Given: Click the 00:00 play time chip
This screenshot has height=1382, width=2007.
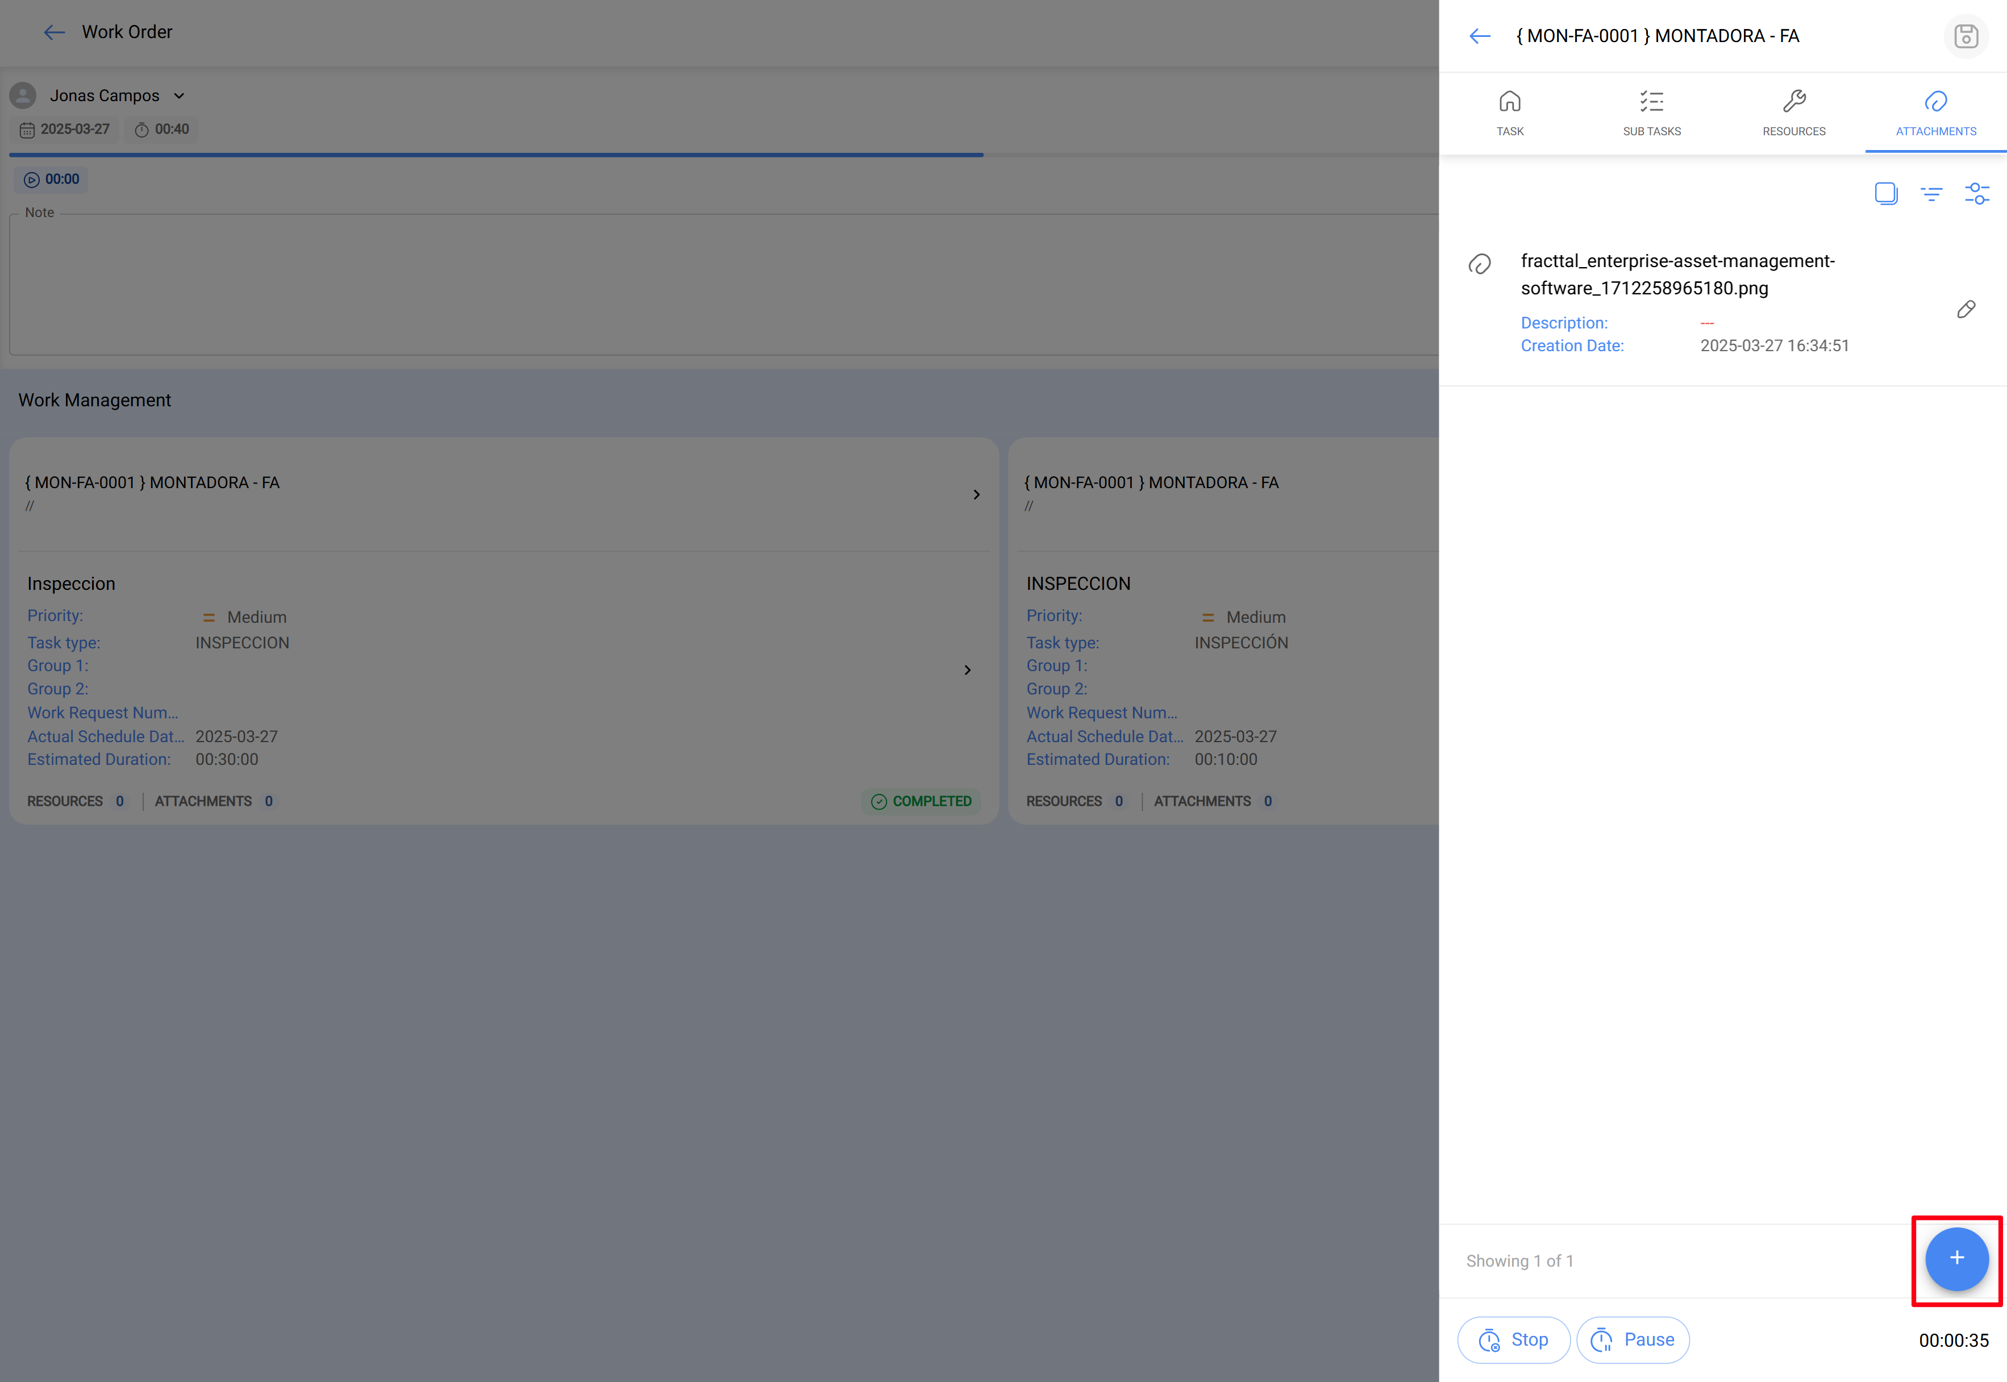Looking at the screenshot, I should click(x=52, y=179).
